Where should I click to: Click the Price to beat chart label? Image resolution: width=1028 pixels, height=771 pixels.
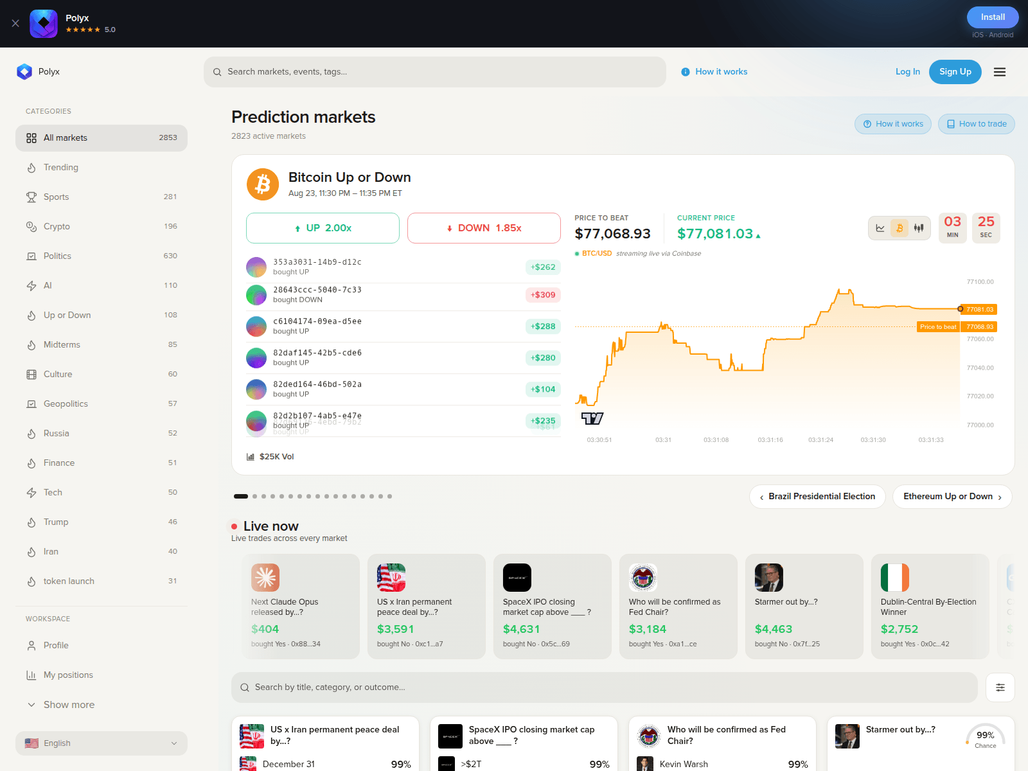pyautogui.click(x=938, y=327)
